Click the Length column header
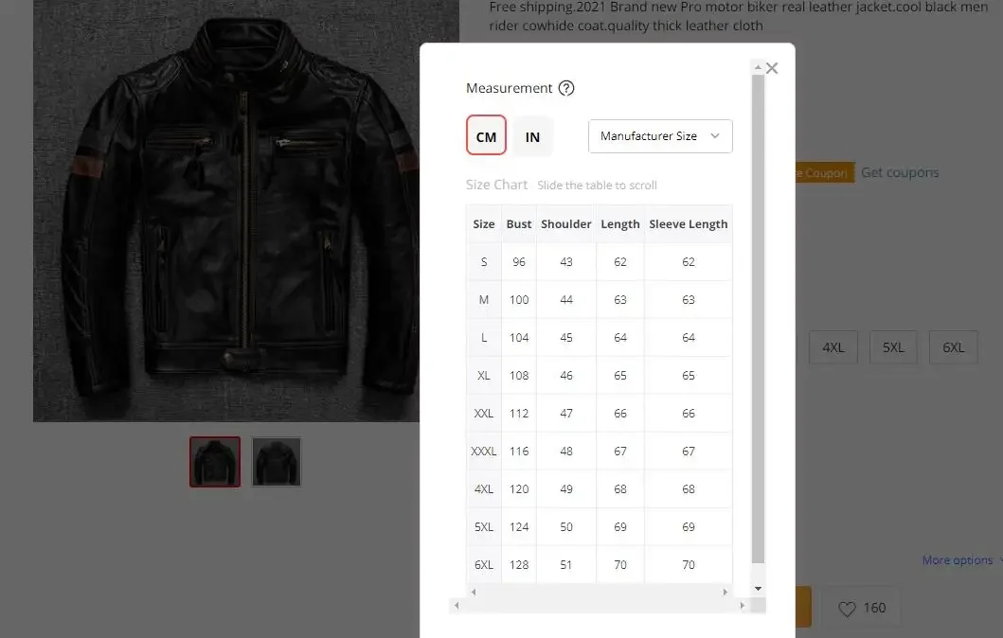Viewport: 1003px width, 638px height. pyautogui.click(x=619, y=224)
